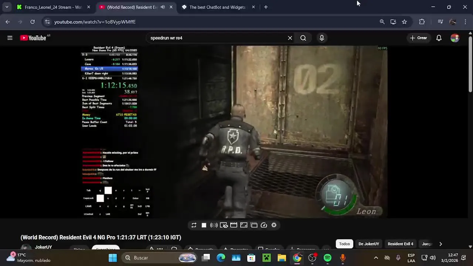Image resolution: width=473 pixels, height=266 pixels.
Task: Open the Chrome extensions puzzle icon
Action: coord(422,22)
